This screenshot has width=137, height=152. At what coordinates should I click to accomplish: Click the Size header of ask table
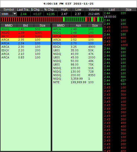[x=95, y=25]
